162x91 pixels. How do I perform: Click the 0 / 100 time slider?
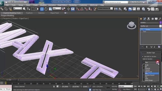point(9,80)
